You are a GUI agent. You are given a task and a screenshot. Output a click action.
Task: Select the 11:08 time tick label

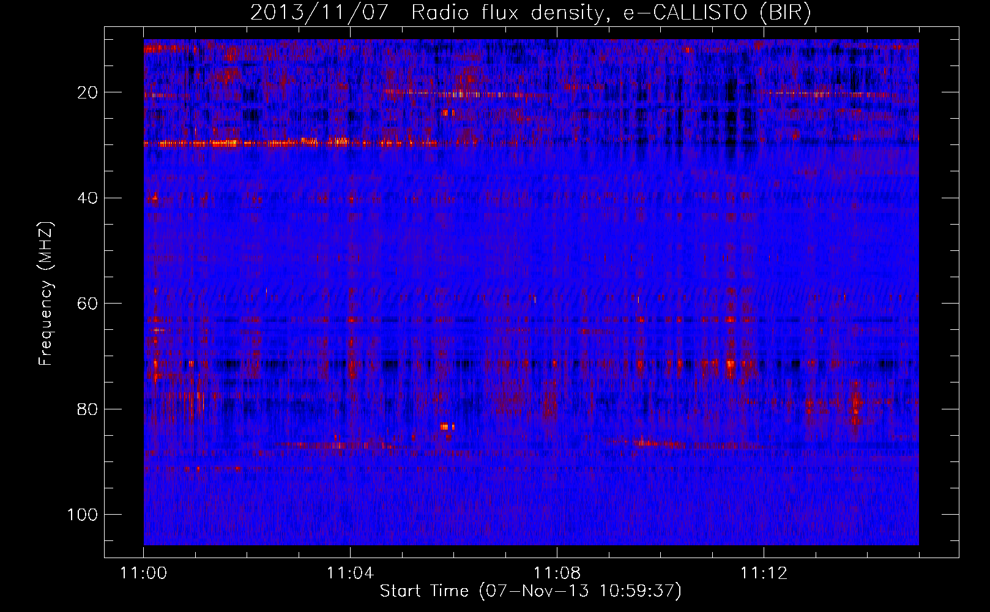pos(557,573)
